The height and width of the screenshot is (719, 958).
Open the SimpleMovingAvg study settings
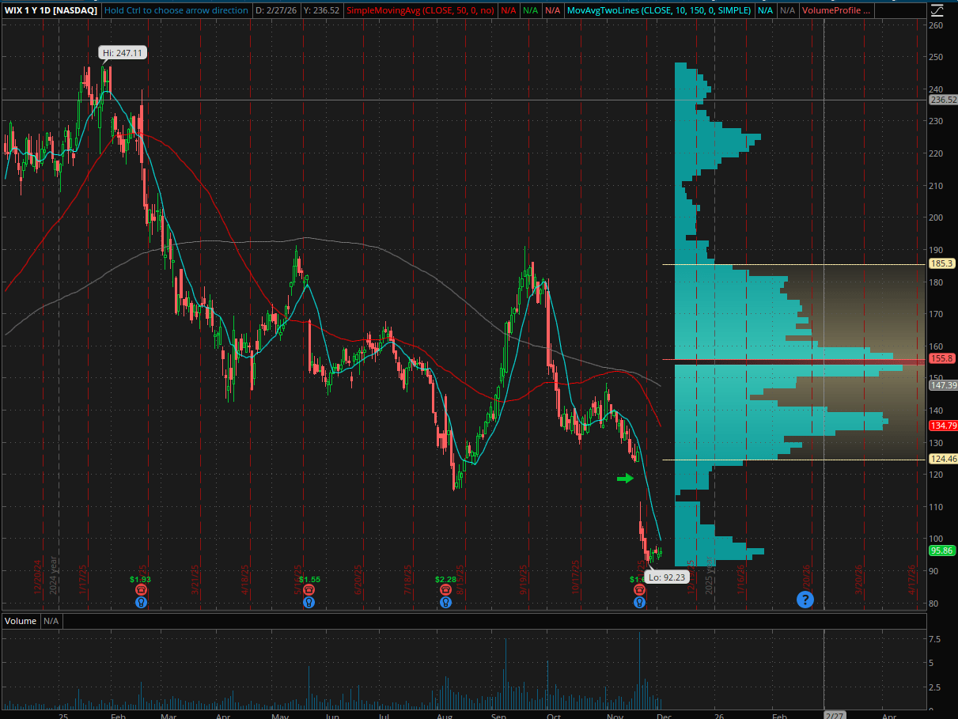419,10
